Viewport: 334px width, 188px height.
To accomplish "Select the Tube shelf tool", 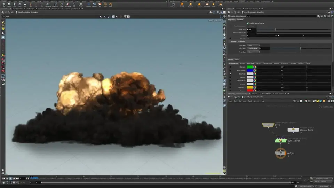I will (x=15, y=5).
